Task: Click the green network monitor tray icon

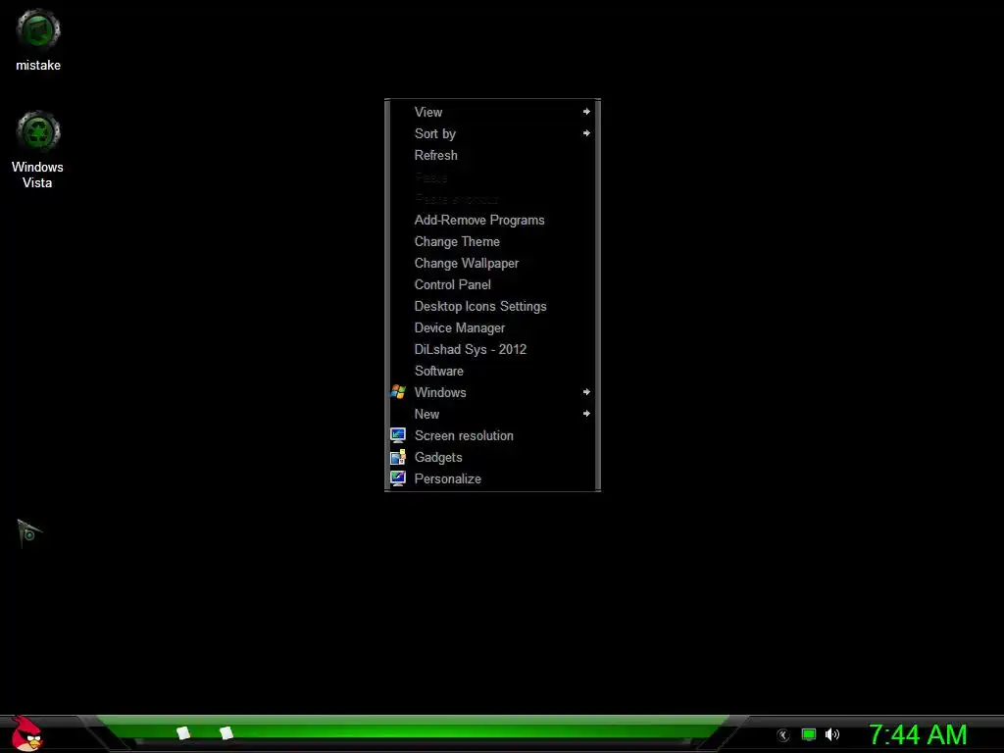Action: pyautogui.click(x=809, y=734)
